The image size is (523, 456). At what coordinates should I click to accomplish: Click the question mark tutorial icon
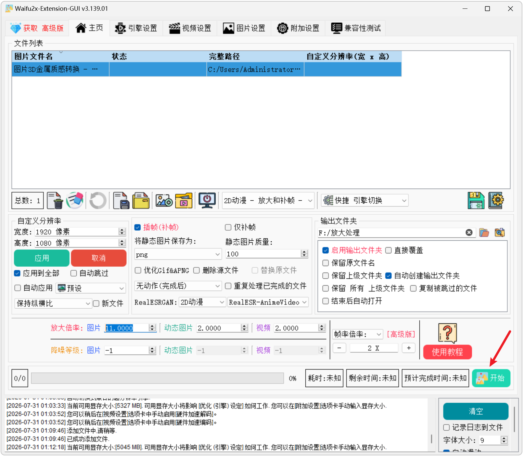tap(448, 333)
